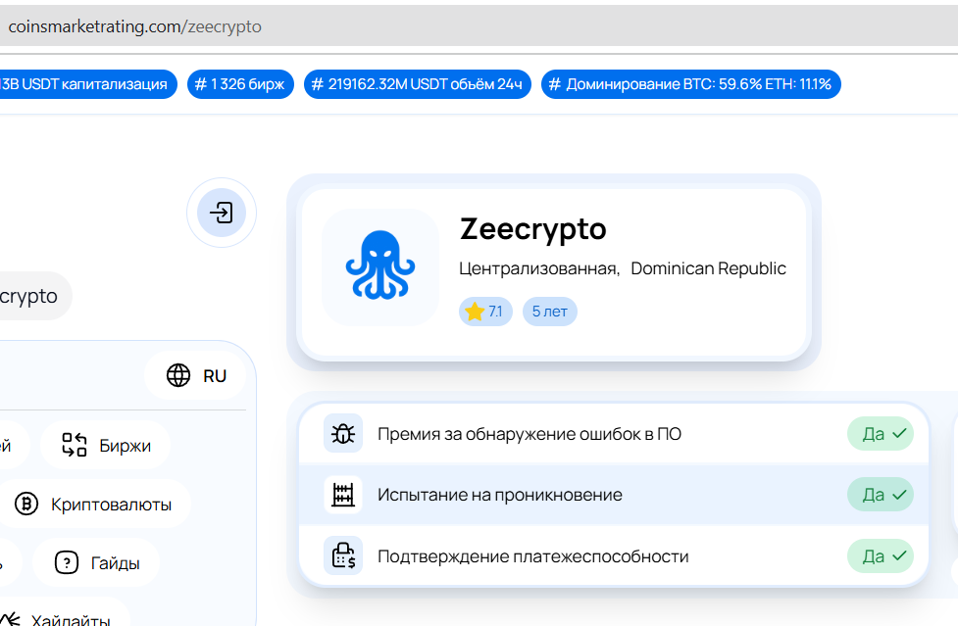Click the Да badge for Подтверждение платежеспособности
Screen dimensions: 958x626
tap(880, 556)
